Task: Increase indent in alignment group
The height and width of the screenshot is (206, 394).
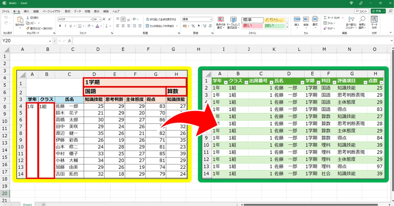Action: click(x=140, y=26)
